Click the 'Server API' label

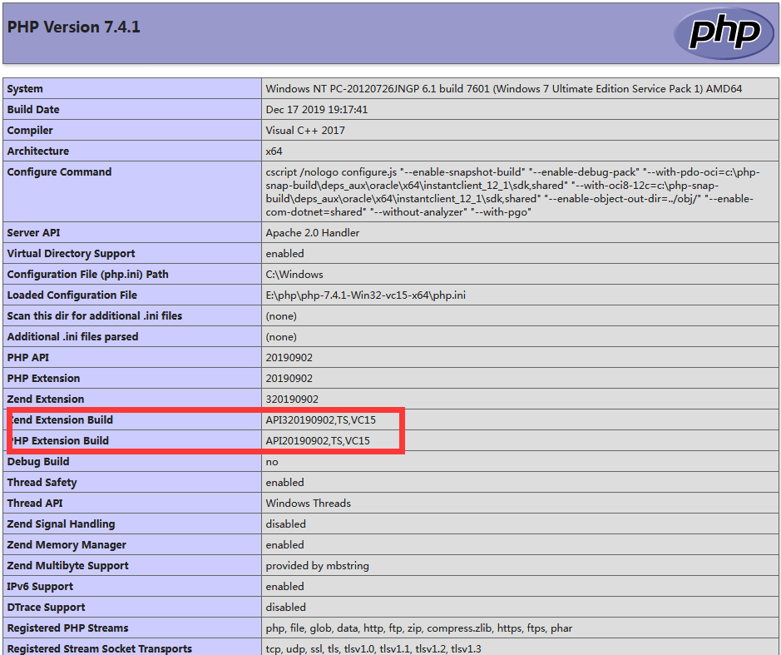[x=33, y=233]
